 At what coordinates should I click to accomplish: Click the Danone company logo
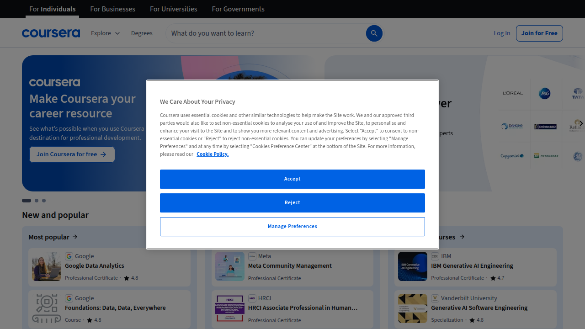[512, 127]
